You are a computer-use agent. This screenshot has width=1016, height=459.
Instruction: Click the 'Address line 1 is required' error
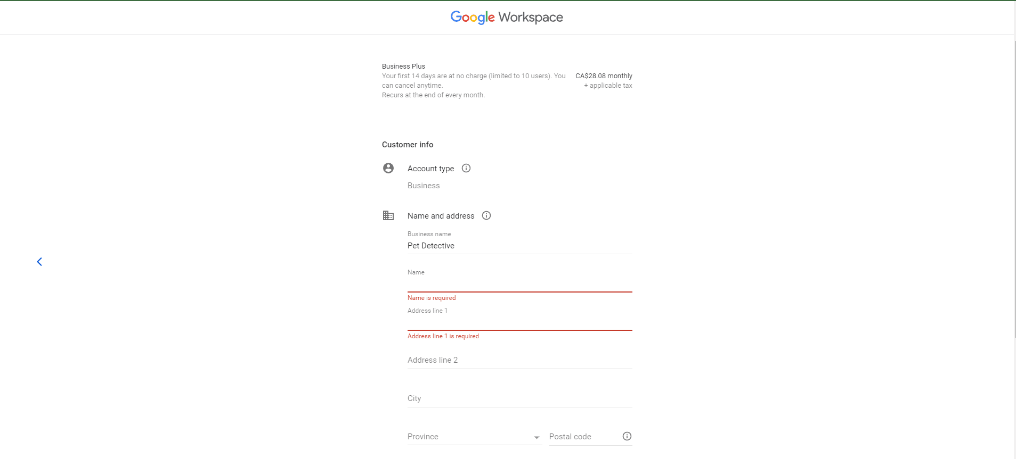443,336
